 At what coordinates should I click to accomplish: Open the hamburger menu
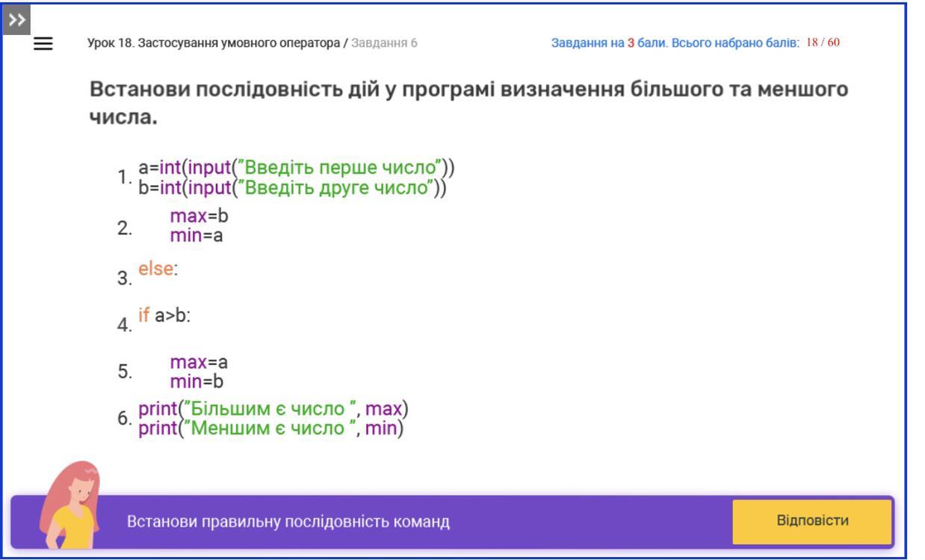(x=44, y=44)
